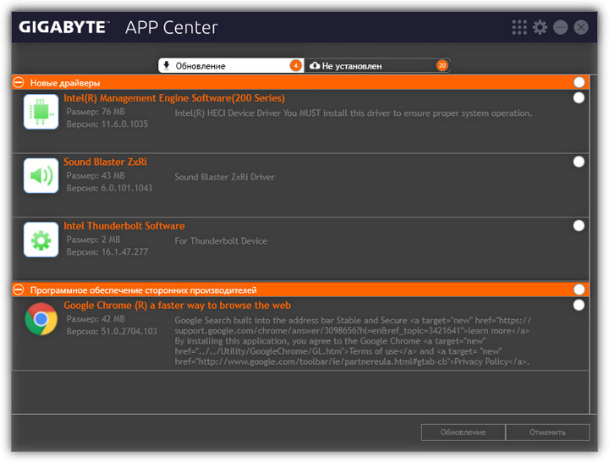Click the Новые драйверы header label

point(65,83)
